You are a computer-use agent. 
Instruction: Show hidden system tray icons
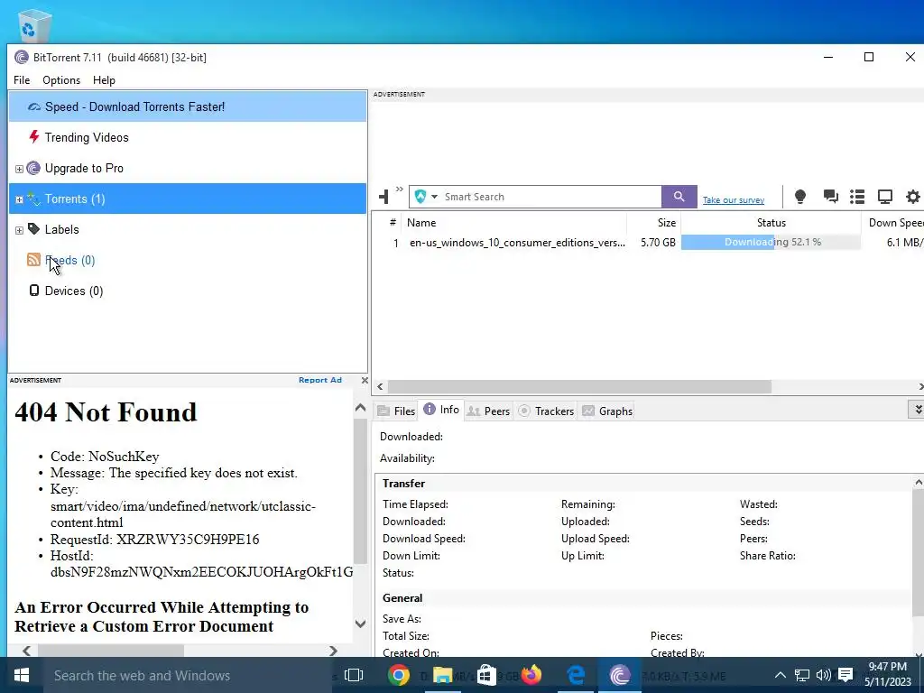pos(780,675)
